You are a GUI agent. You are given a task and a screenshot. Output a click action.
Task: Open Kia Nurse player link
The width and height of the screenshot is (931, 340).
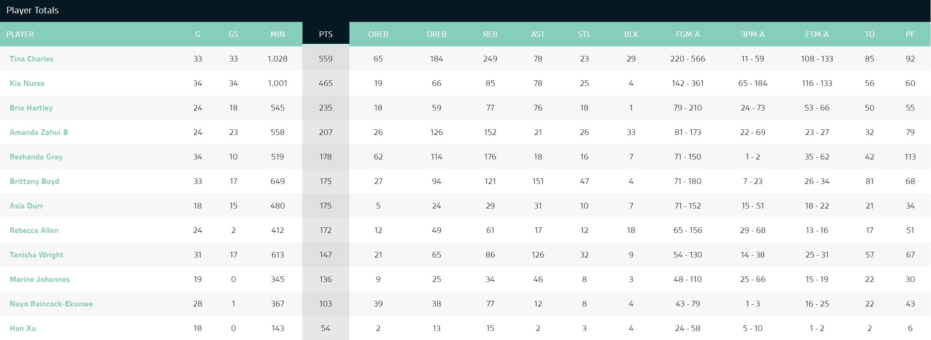27,83
